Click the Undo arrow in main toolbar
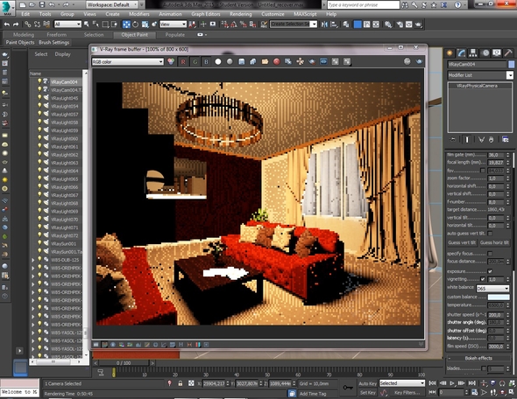 click(x=7, y=24)
